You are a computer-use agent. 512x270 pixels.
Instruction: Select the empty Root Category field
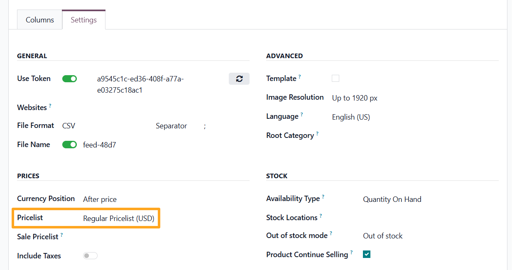coord(415,135)
